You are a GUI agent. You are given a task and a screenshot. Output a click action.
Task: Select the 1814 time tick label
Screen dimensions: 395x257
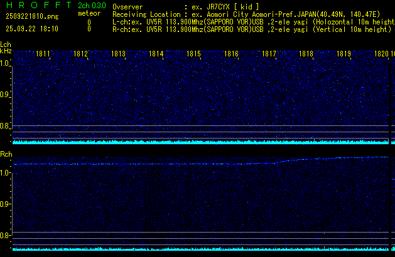pos(156,55)
